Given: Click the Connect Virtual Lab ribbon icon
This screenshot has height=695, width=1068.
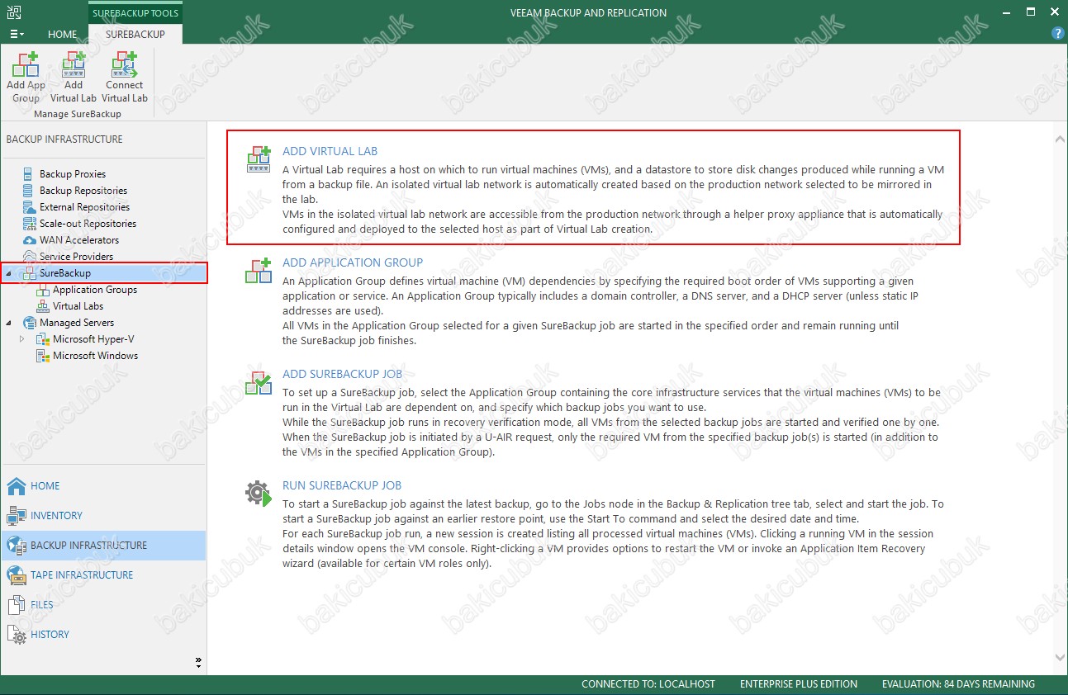Looking at the screenshot, I should 125,78.
